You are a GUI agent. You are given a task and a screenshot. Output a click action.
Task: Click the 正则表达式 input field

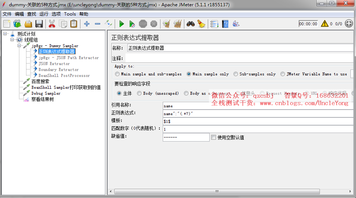tap(258, 114)
